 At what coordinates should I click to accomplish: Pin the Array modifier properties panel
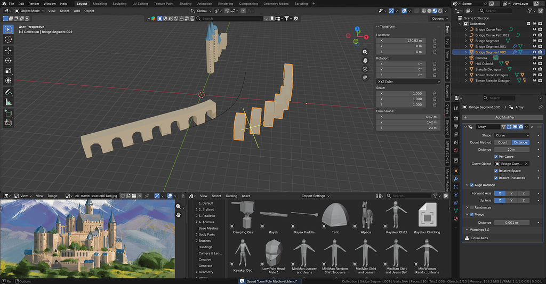click(x=541, y=107)
